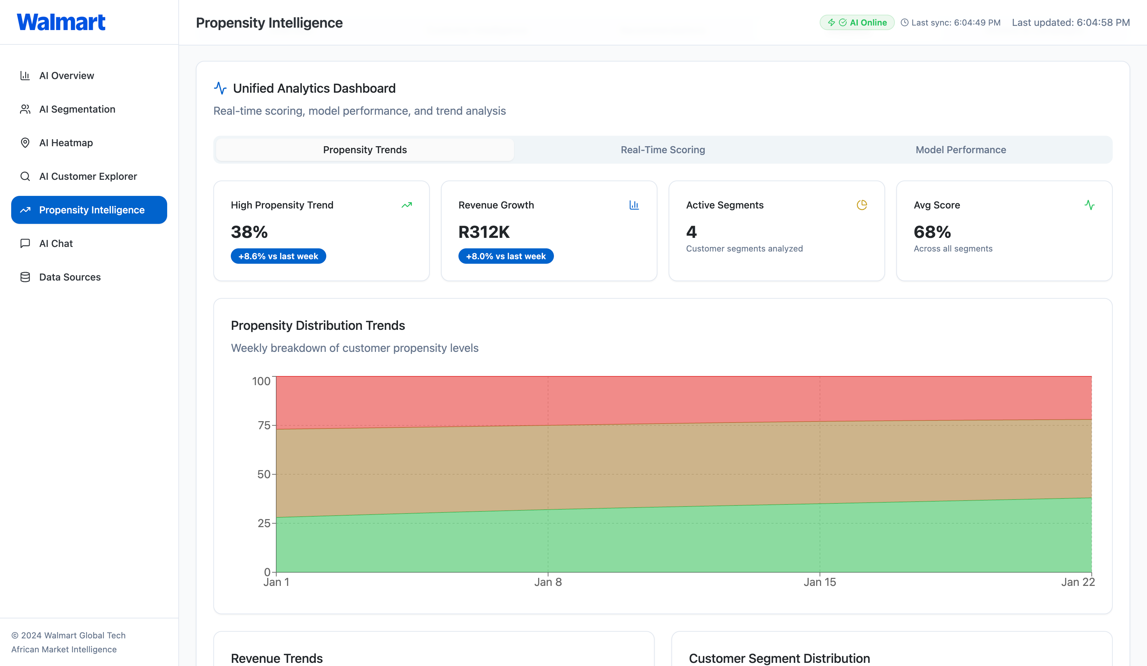Image resolution: width=1147 pixels, height=666 pixels.
Task: Click the AI Customer Explorer search icon
Action: click(x=25, y=176)
